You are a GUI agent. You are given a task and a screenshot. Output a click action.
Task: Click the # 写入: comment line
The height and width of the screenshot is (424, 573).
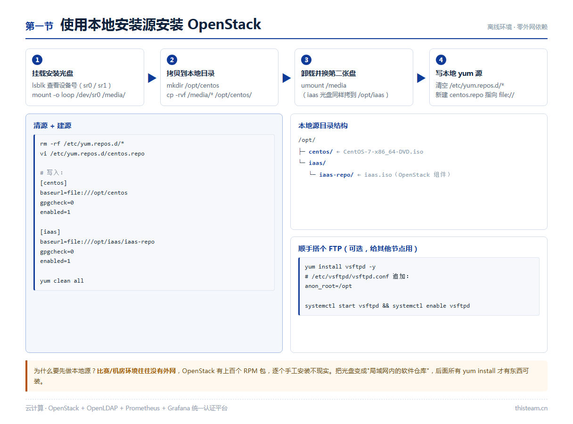coord(52,173)
